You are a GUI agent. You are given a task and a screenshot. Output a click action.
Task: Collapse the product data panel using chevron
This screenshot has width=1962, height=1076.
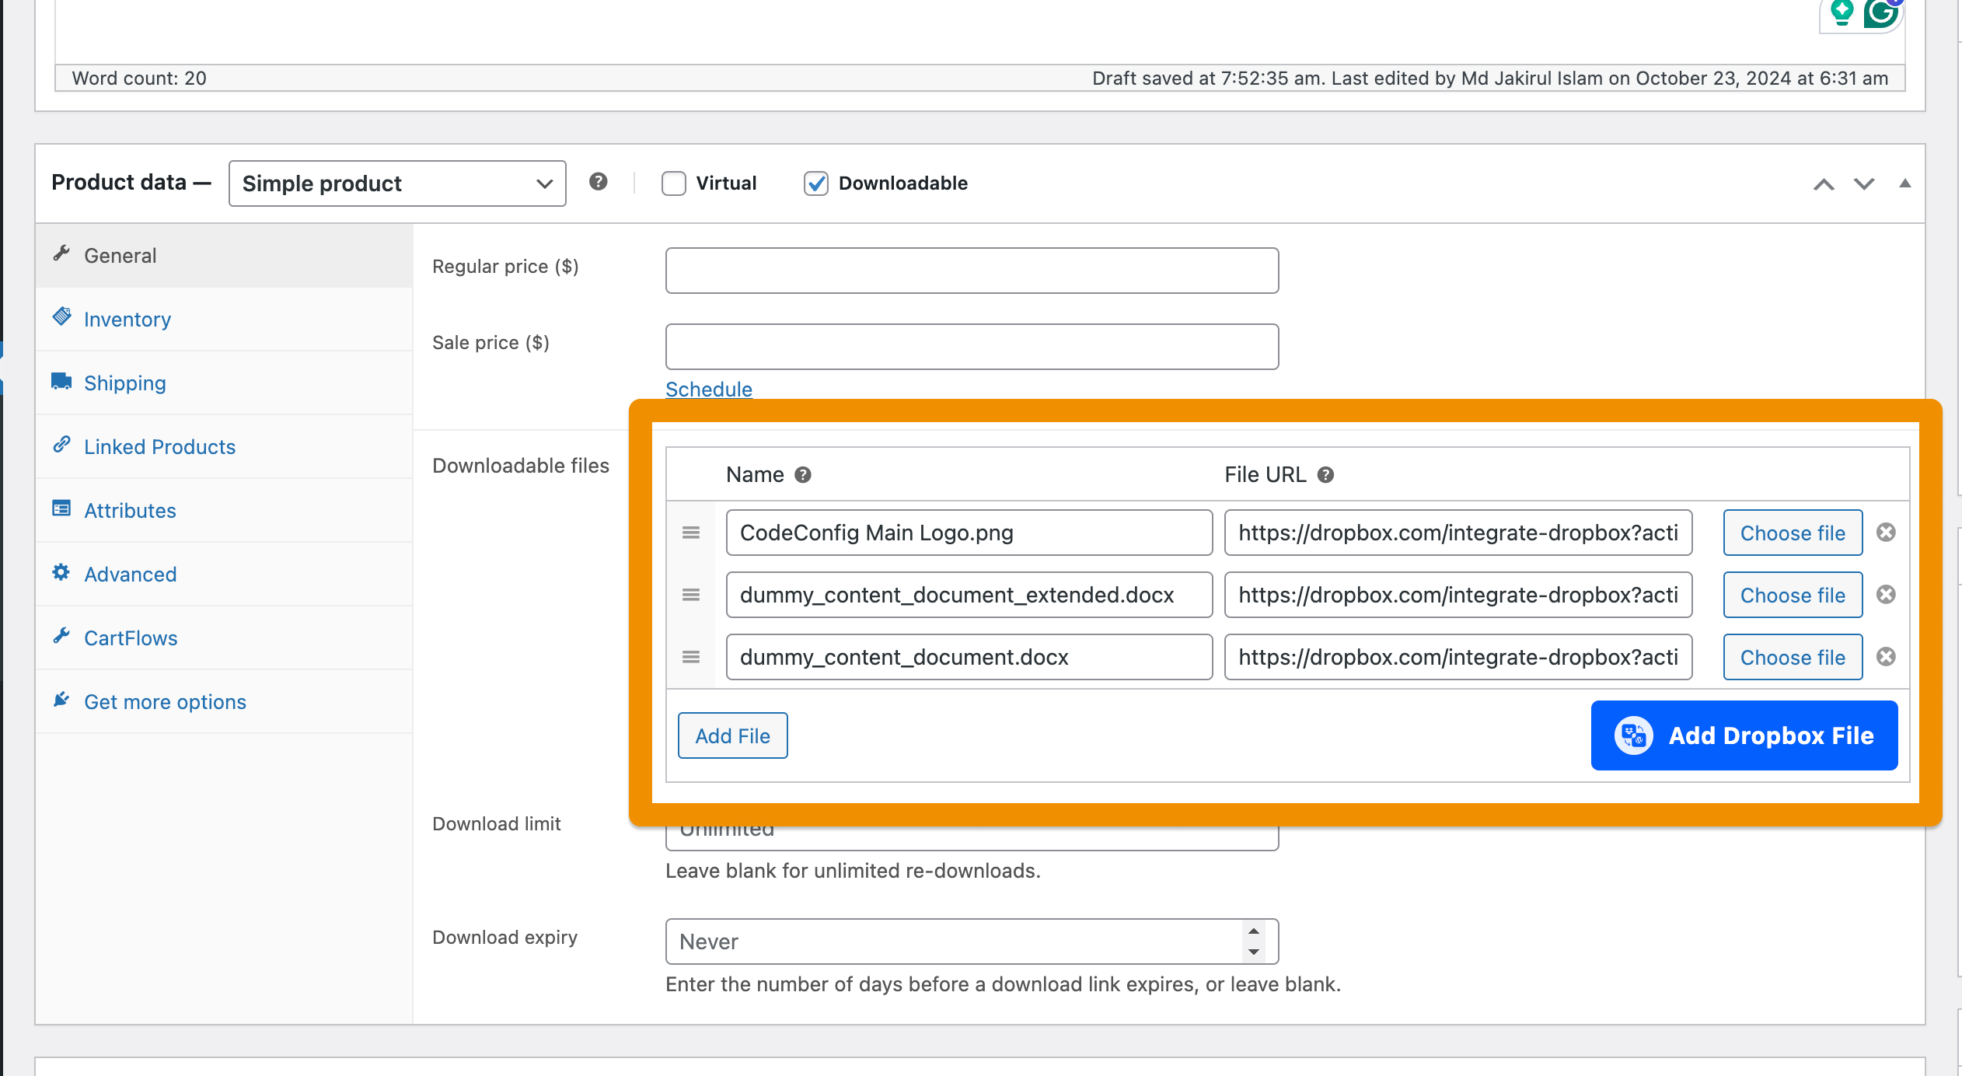[1904, 183]
